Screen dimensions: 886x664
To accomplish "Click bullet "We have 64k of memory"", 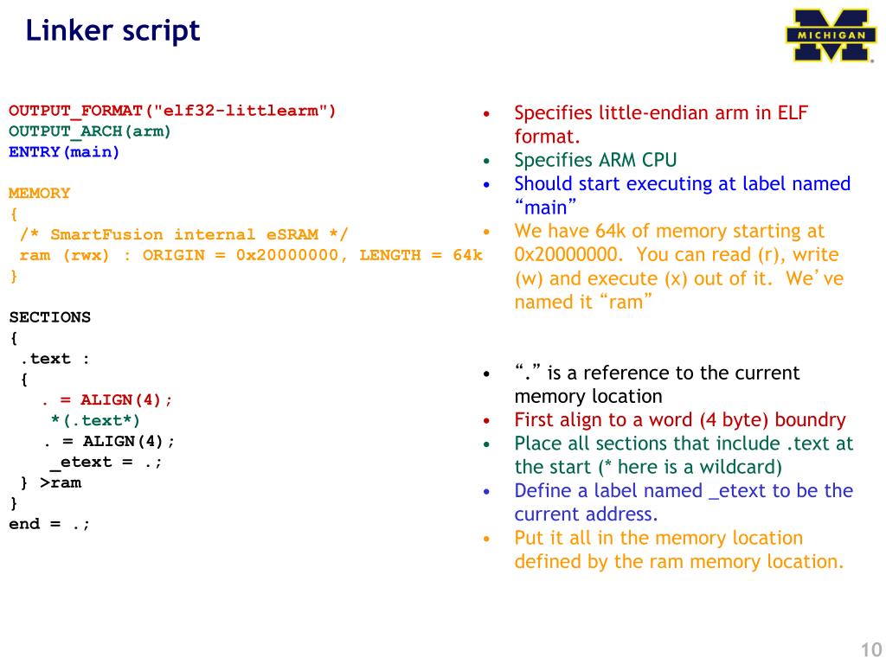I will (x=678, y=266).
